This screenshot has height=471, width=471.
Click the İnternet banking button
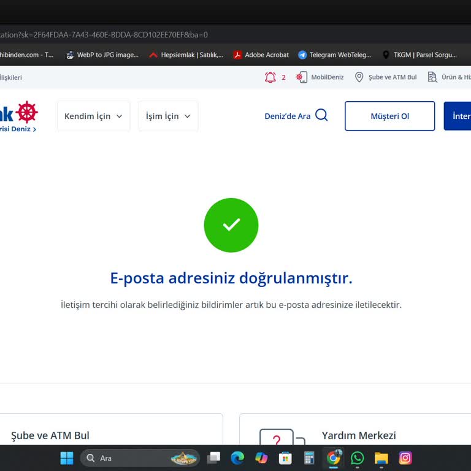[457, 116]
